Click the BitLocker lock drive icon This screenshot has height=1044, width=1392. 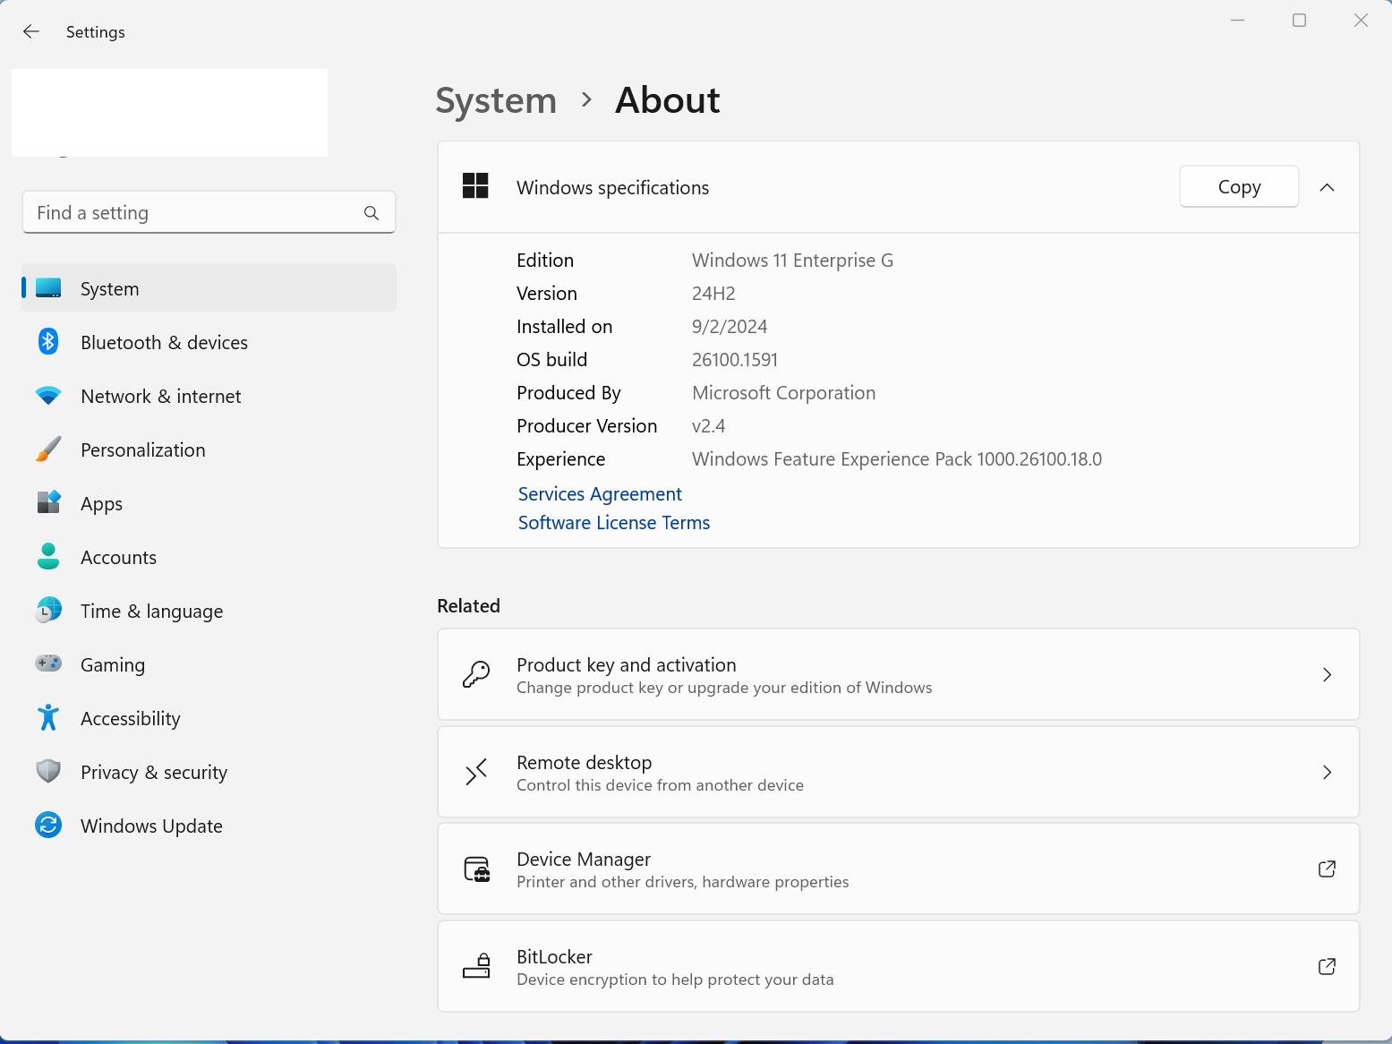476,966
